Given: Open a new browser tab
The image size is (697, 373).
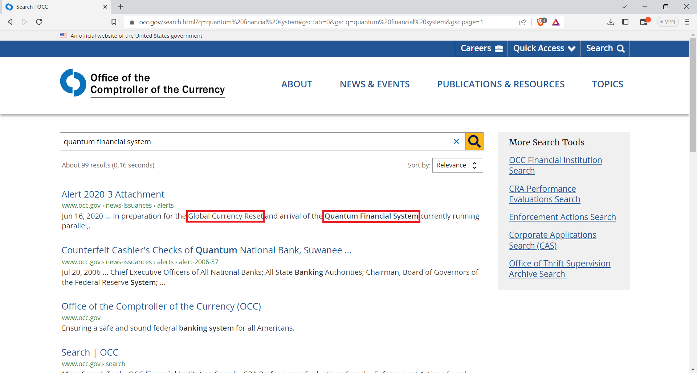Looking at the screenshot, I should [x=121, y=7].
